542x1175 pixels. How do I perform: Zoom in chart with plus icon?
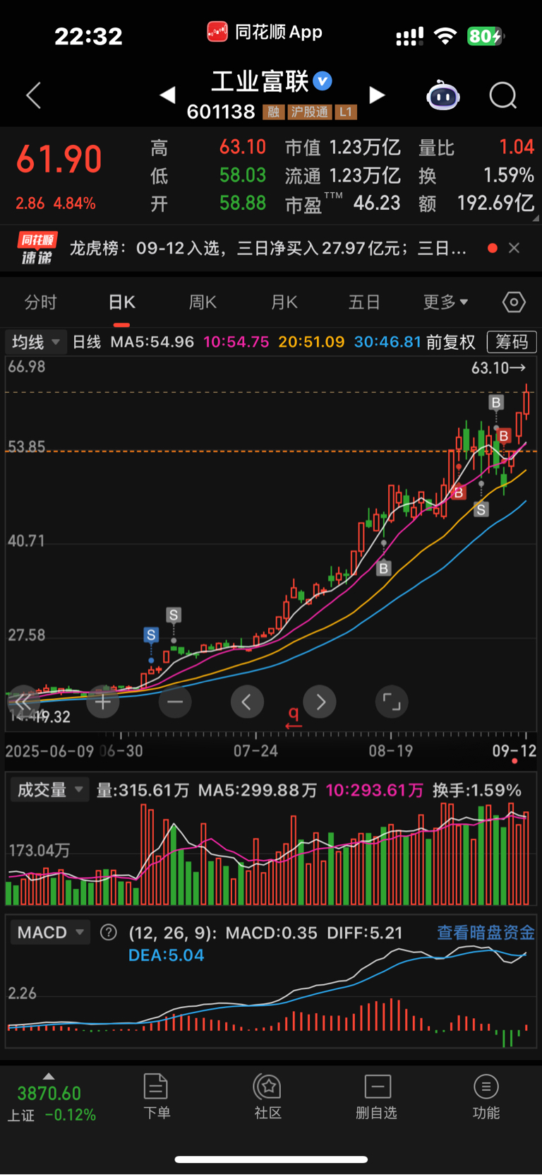(103, 702)
